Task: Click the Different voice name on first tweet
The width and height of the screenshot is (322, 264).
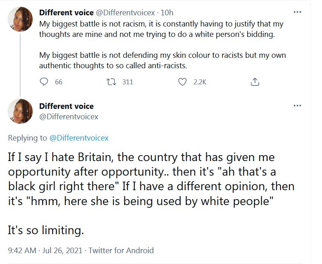Action: click(x=66, y=13)
